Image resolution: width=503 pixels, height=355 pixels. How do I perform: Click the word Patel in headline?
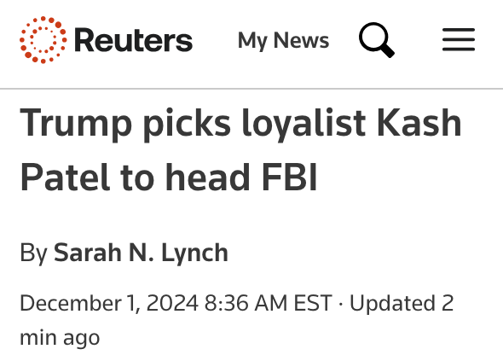[65, 177]
